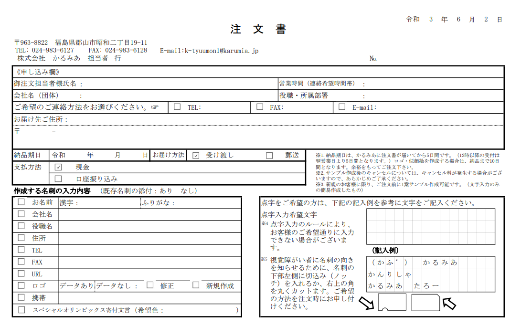Screen dimensions: 521x327
Task: Tick the 会社名 card content checkbox
Action: pyautogui.click(x=21, y=214)
